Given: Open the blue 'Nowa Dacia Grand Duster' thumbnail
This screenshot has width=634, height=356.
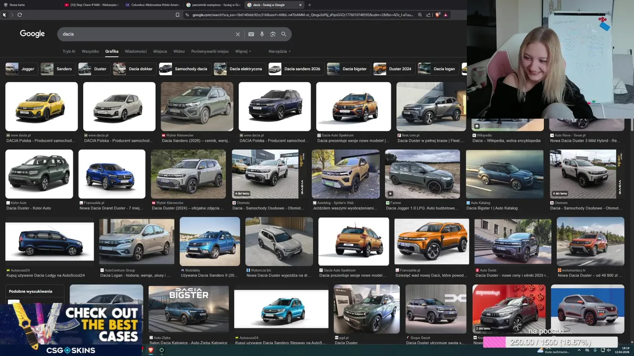Looking at the screenshot, I should 112,174.
